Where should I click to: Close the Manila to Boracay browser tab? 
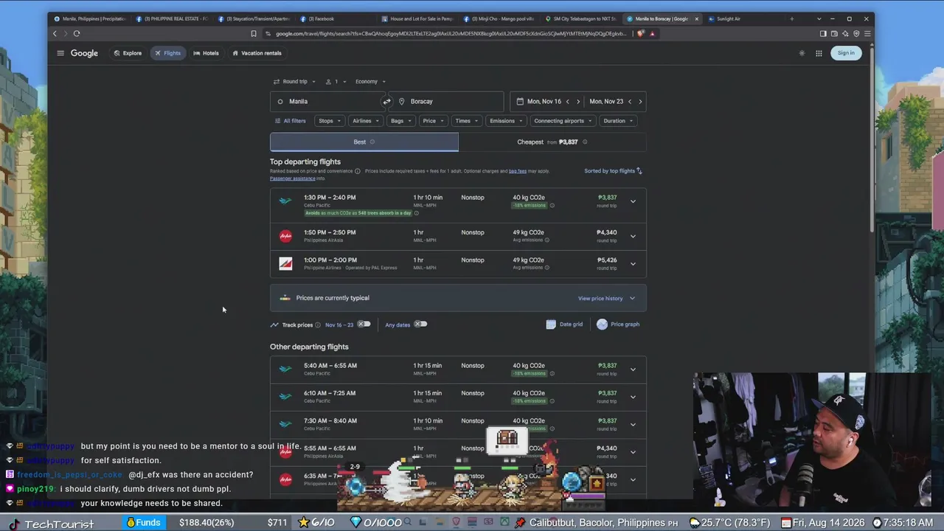point(696,18)
